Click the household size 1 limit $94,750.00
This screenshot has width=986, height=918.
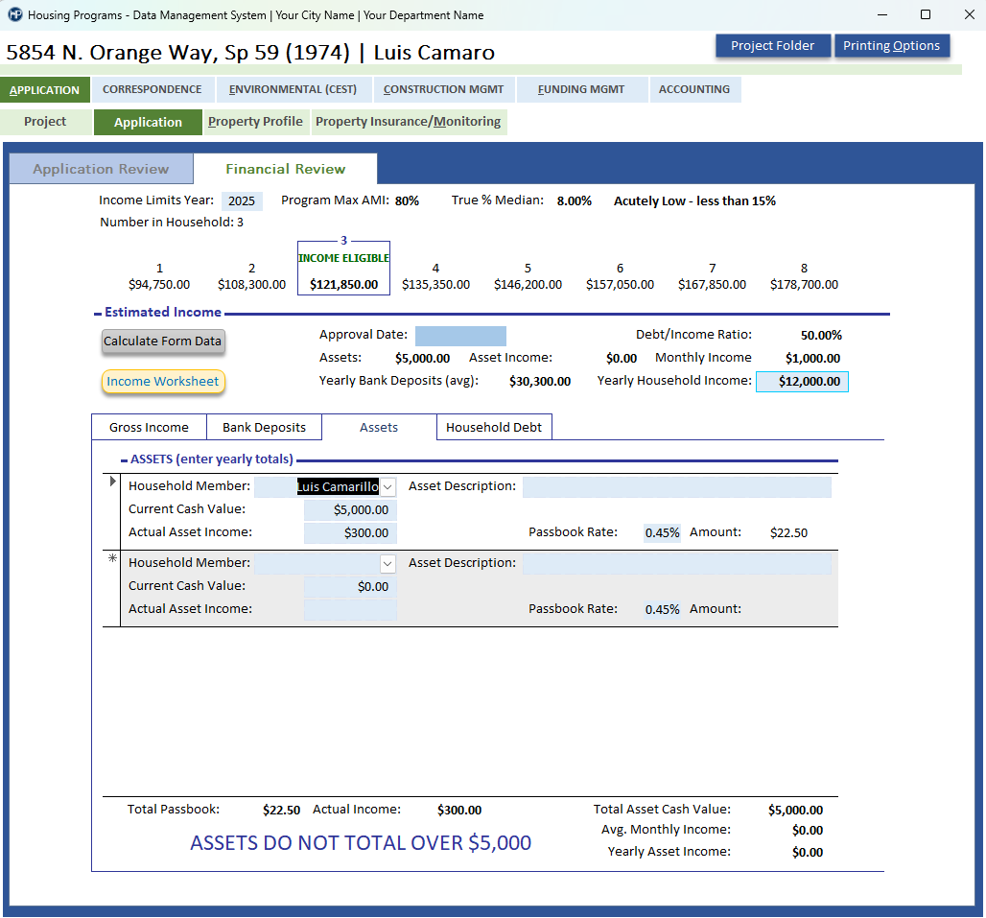point(159,284)
